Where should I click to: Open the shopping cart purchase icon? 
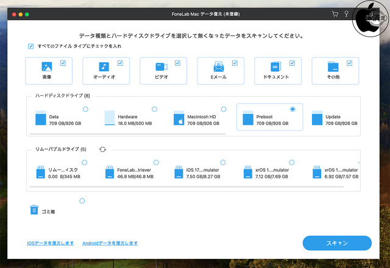(x=335, y=14)
